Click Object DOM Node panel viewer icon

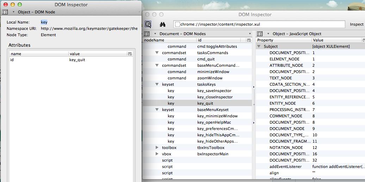tap(5, 12)
